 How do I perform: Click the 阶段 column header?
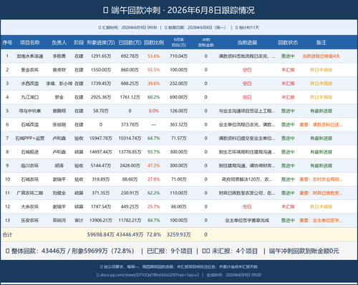(x=79, y=43)
